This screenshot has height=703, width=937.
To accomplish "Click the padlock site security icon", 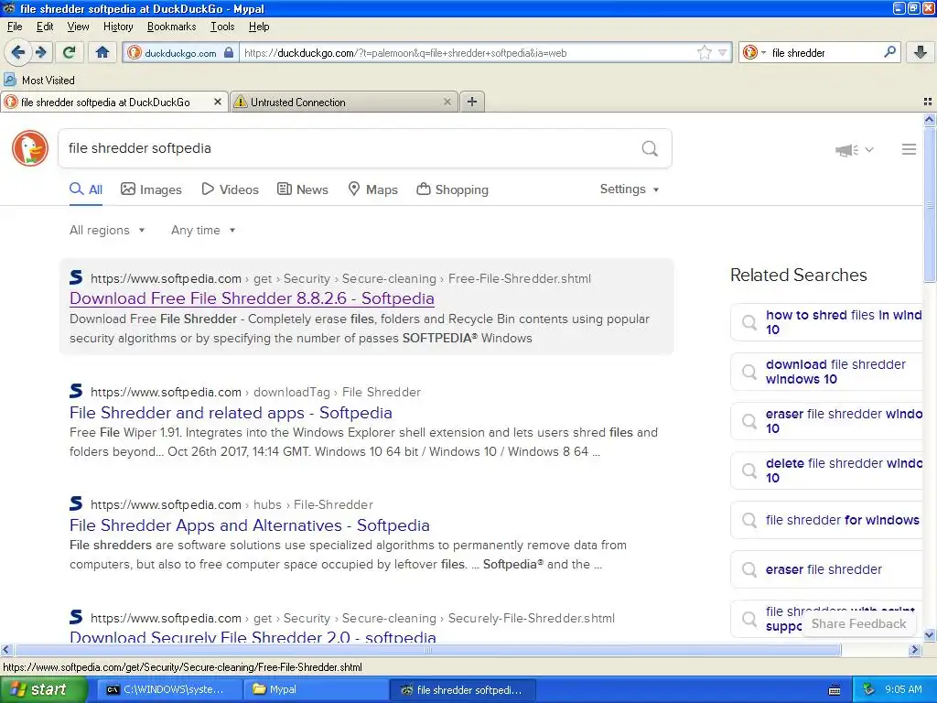I will (229, 52).
